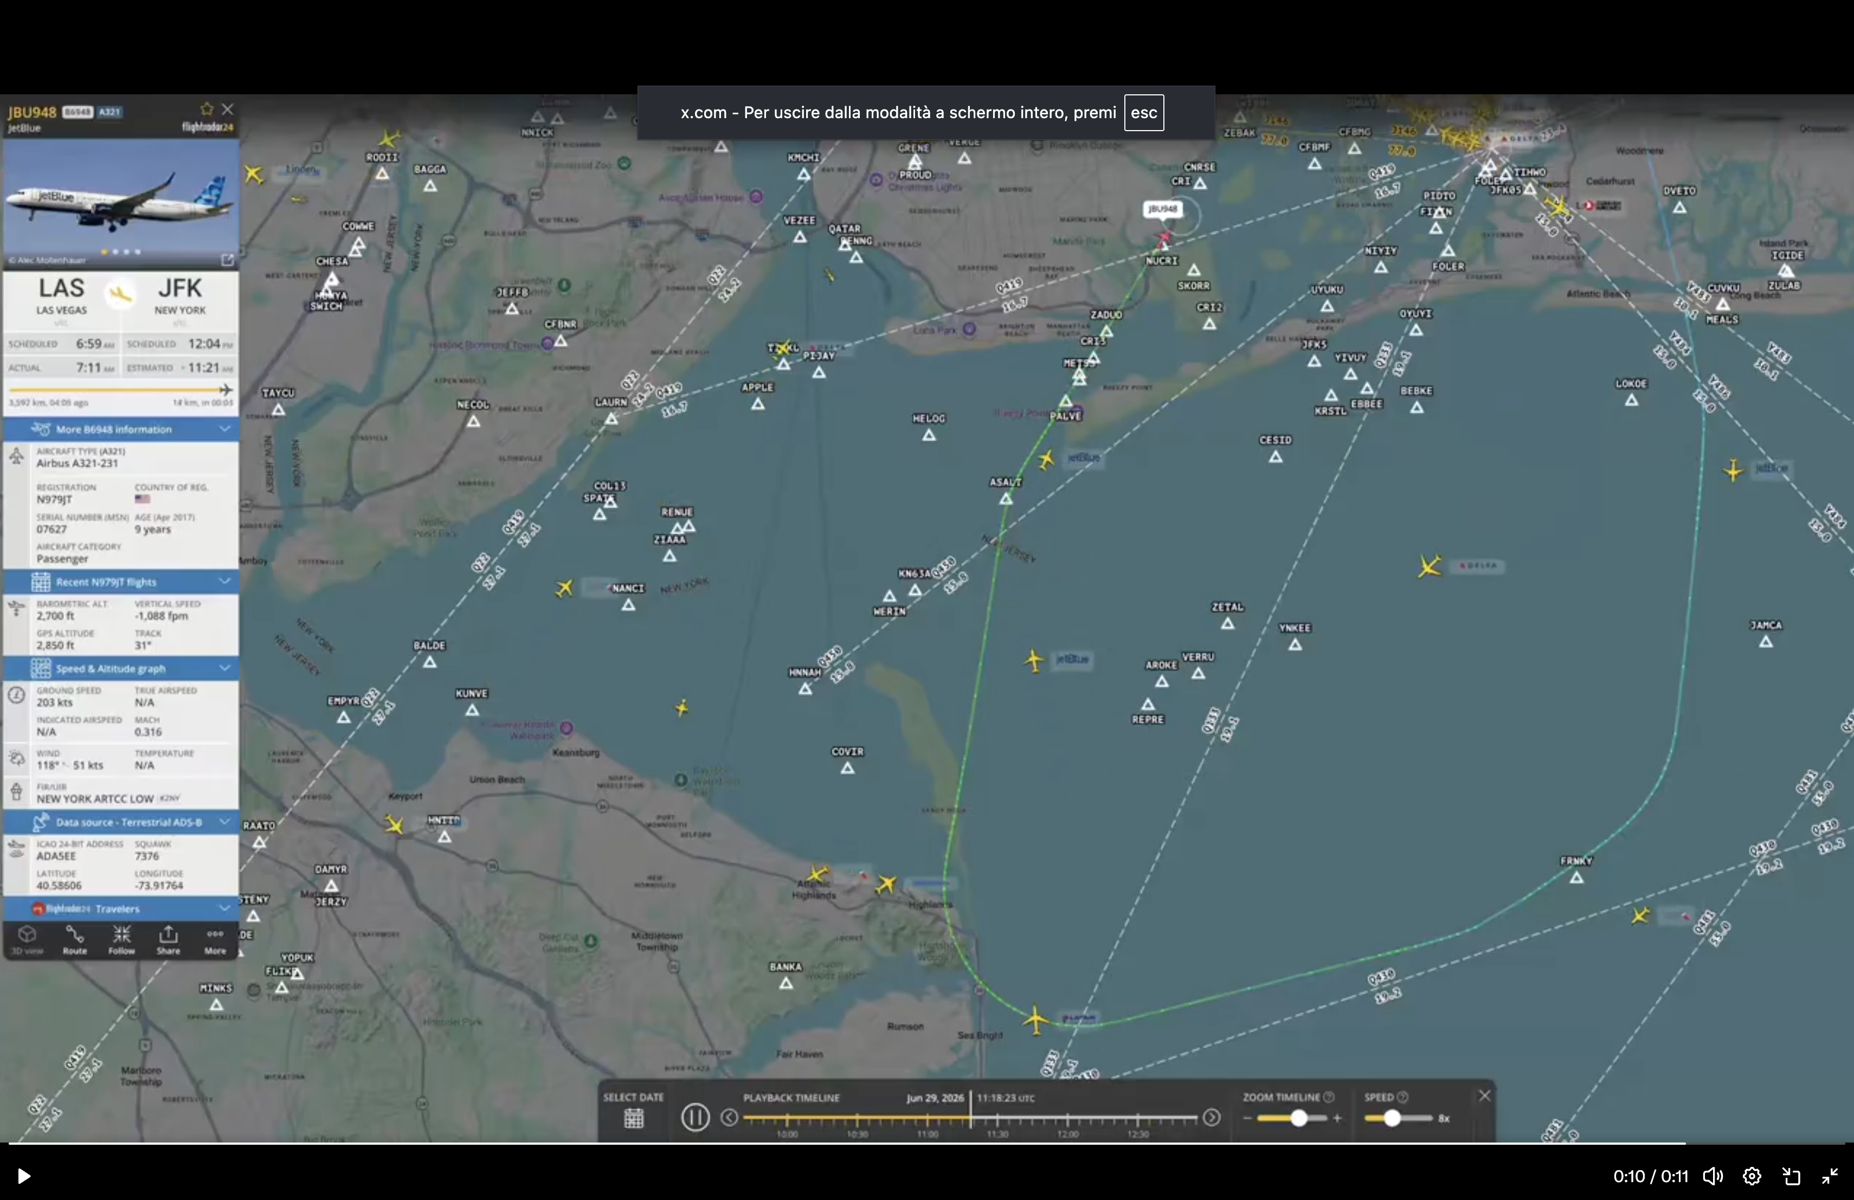Click the BANKA waypoint marker
Image resolution: width=1854 pixels, height=1200 pixels.
786,983
